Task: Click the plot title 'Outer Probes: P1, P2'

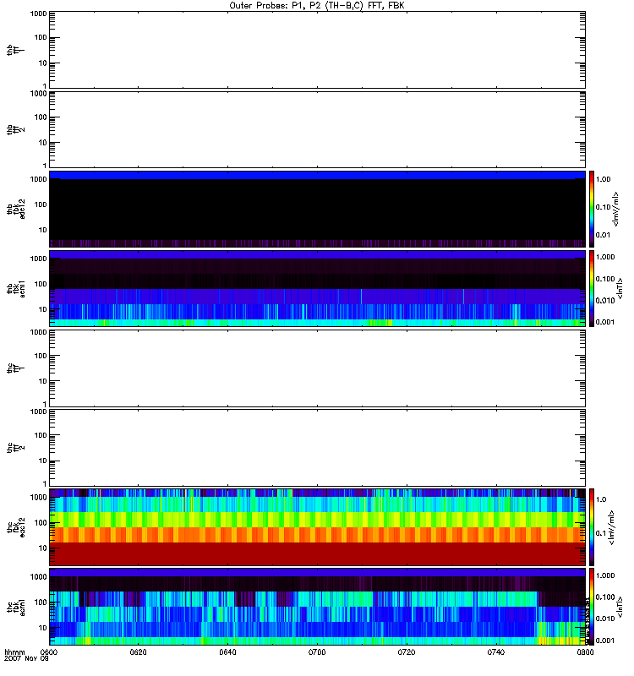Action: click(x=317, y=5)
